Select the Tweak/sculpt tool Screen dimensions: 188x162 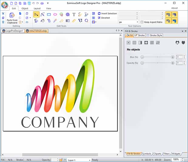pos(36,21)
